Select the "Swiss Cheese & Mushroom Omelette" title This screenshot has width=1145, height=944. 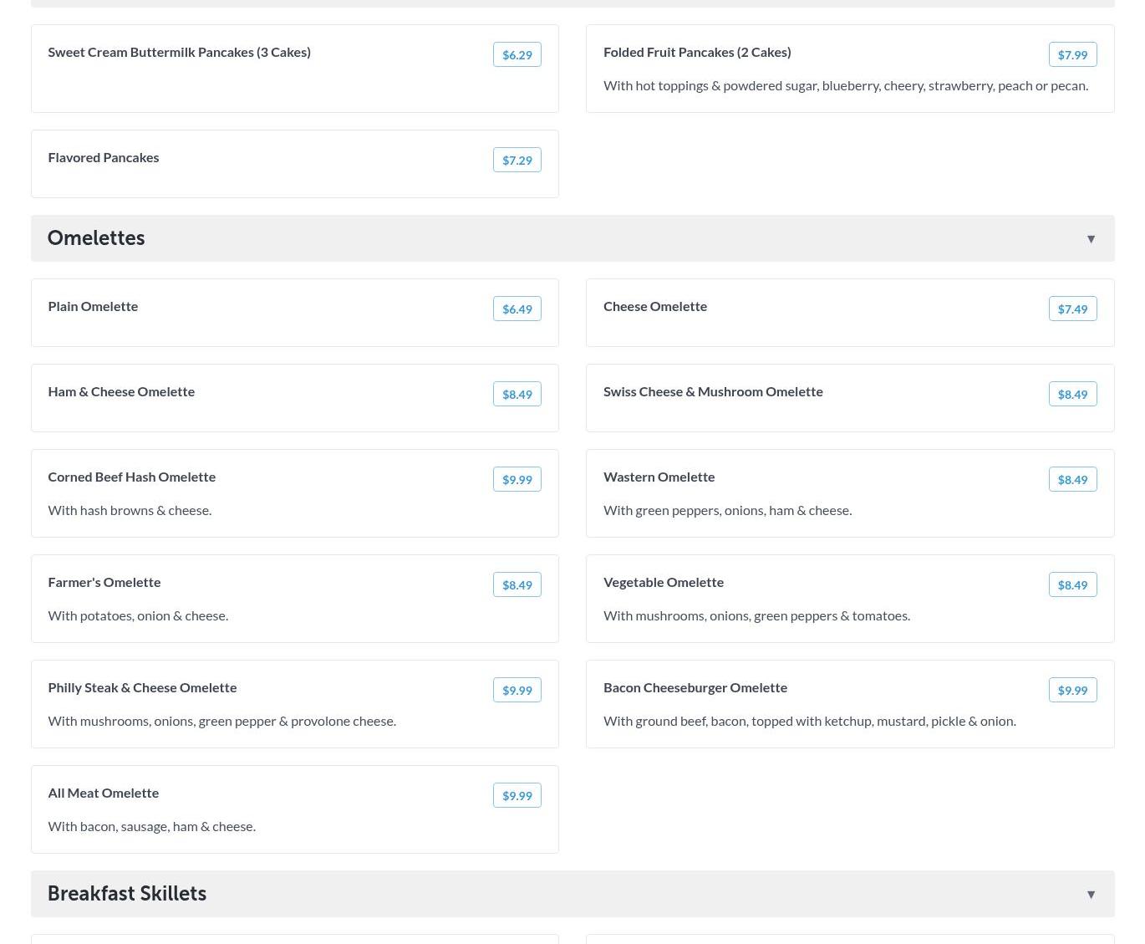pos(713,391)
